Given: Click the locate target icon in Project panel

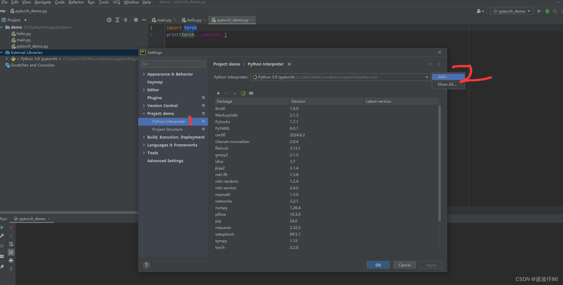Looking at the screenshot, I should 109,20.
